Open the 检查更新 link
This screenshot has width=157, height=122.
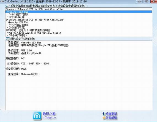tap(111, 114)
